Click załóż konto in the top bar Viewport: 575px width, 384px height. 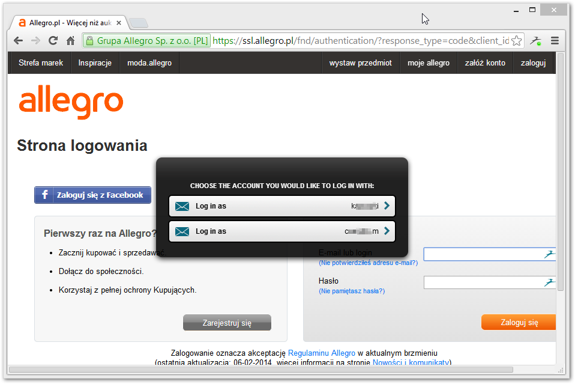pyautogui.click(x=485, y=62)
